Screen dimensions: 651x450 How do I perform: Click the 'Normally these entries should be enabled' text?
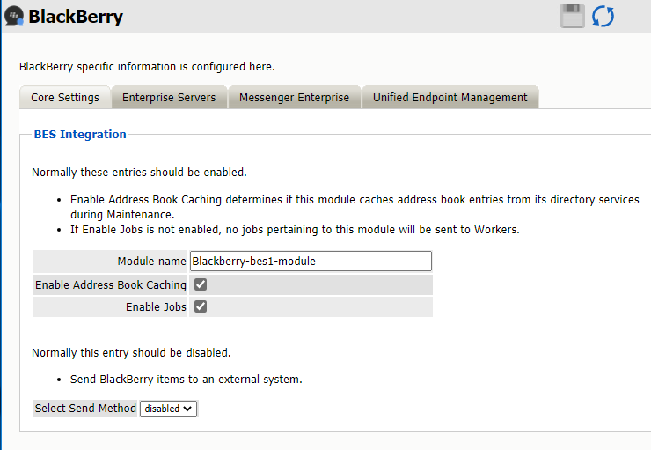139,173
